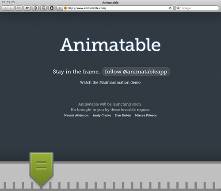Reload the page with the refresh icon
Image resolution: width=221 pixels, height=191 pixels.
point(170,8)
